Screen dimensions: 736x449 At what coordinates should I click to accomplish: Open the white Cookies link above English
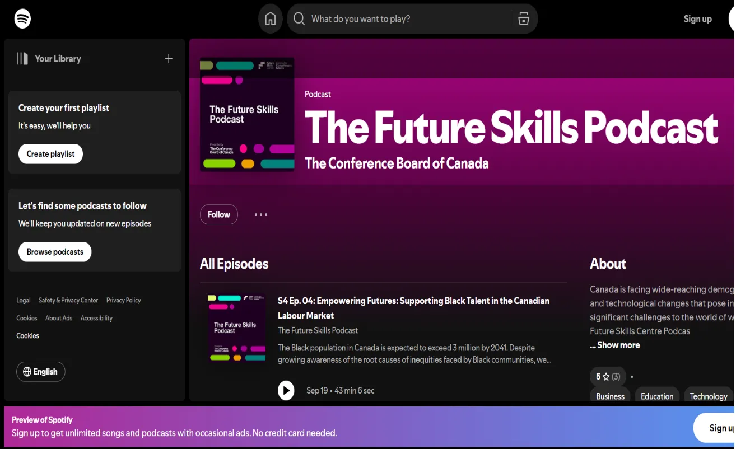click(x=27, y=336)
